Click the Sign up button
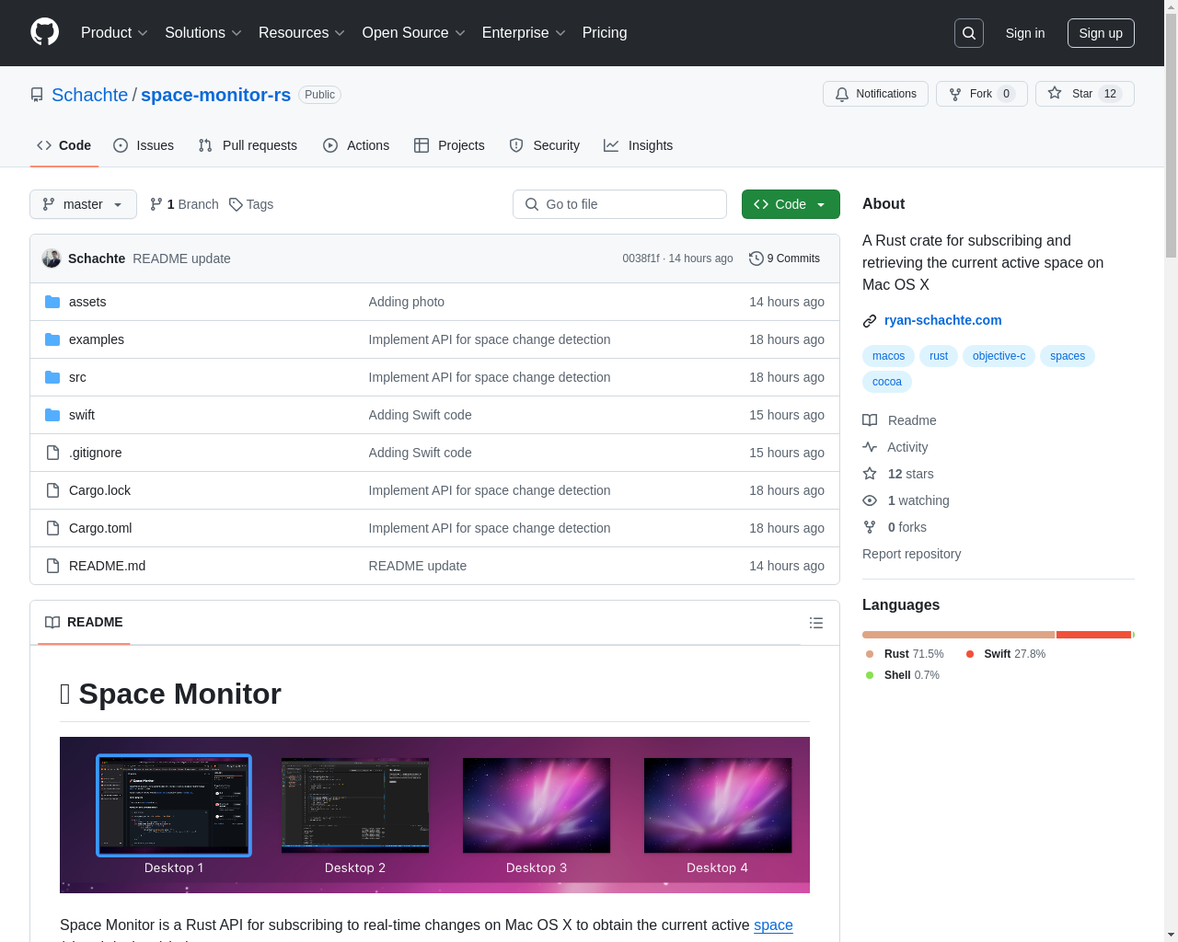 pos(1101,33)
